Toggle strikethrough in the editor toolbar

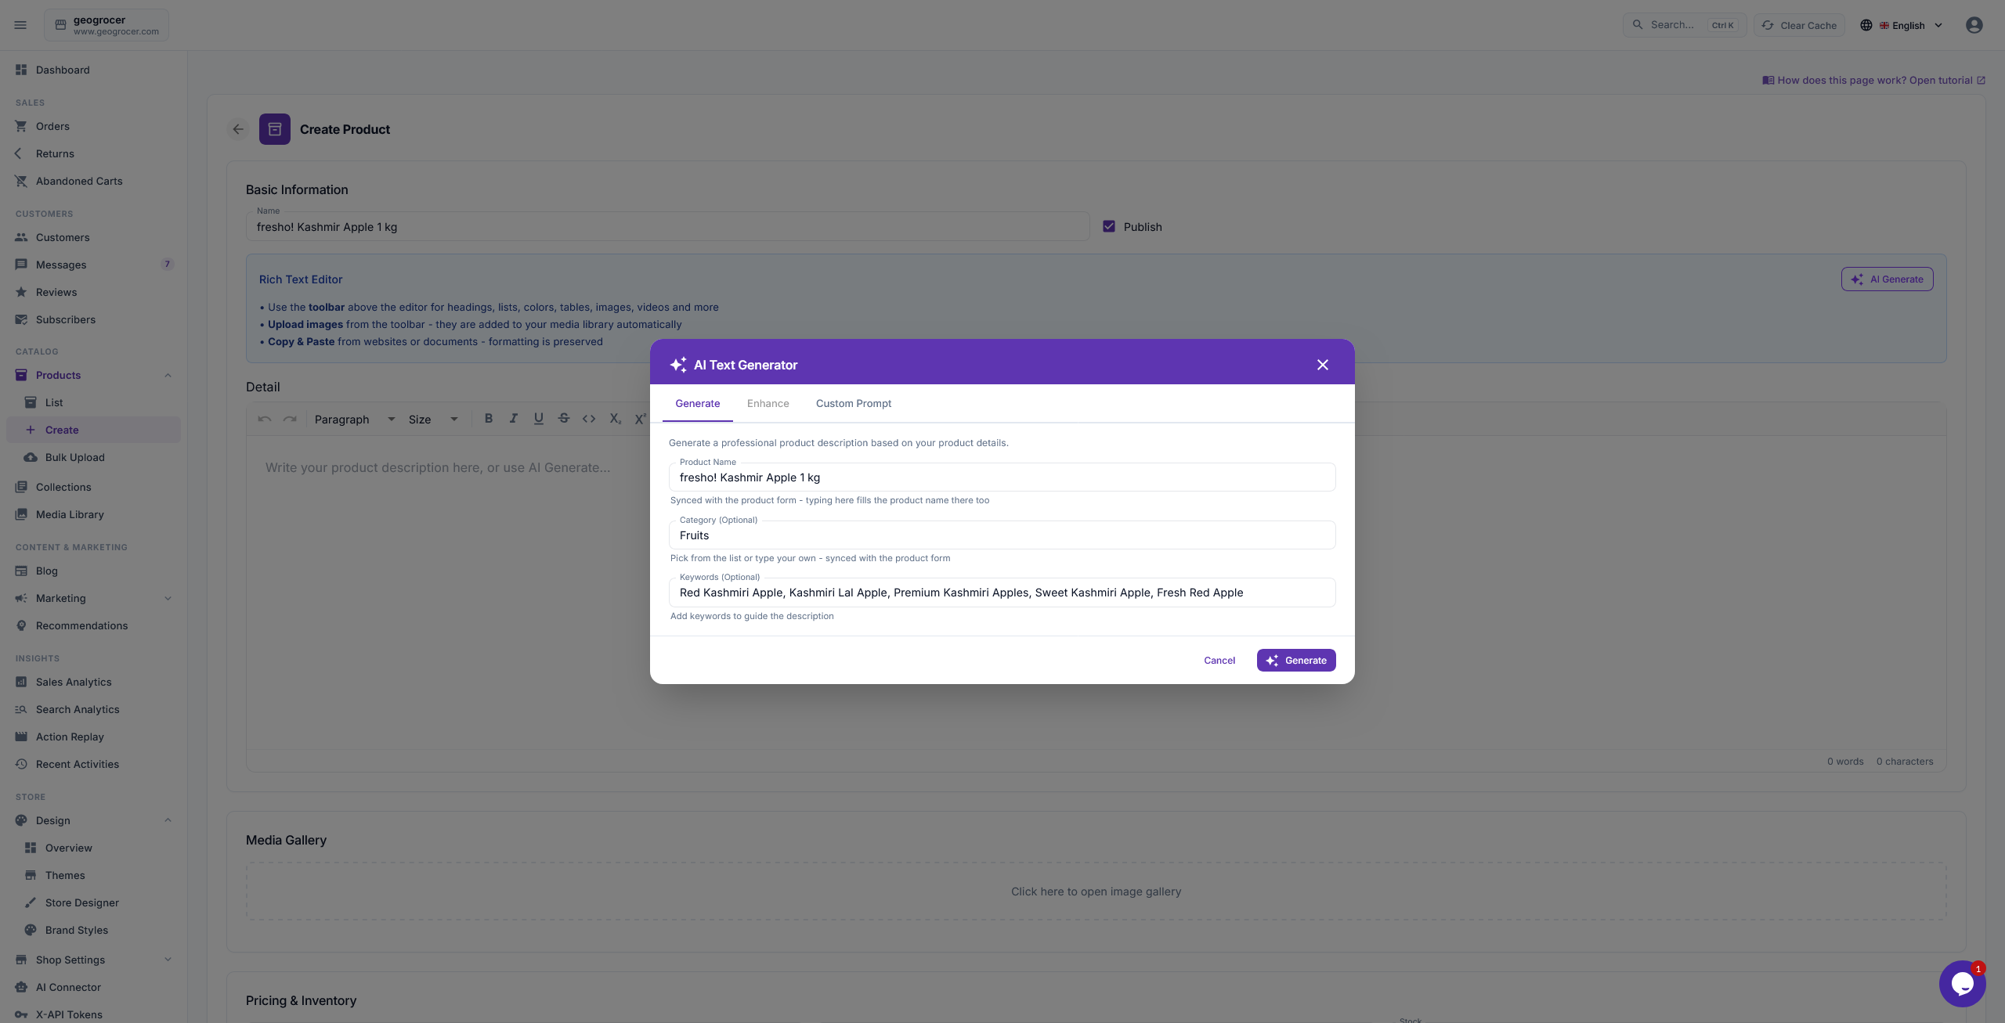click(563, 419)
